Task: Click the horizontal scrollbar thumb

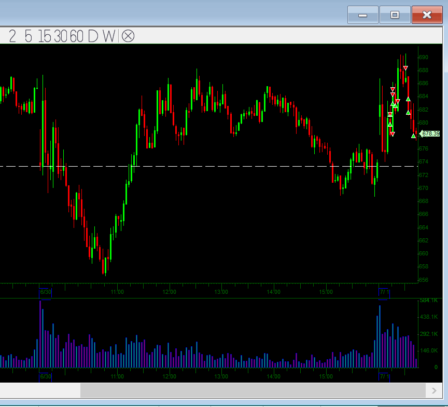Action: (x=253, y=390)
